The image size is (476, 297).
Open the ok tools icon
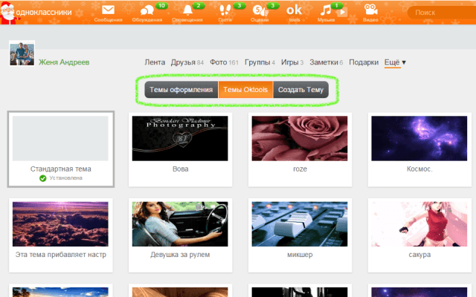point(294,10)
